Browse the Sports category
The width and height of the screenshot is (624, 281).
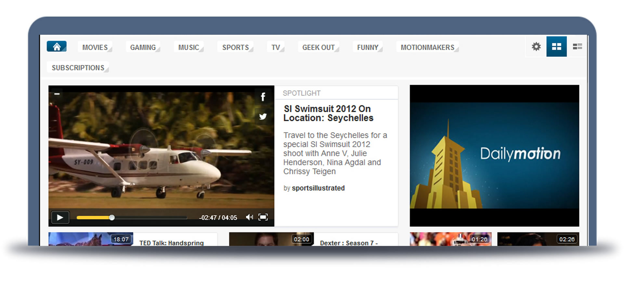click(235, 47)
